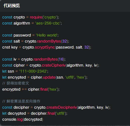Image resolution: width=130 pixels, height=126 pixels.
Task: Select the 'aes-256-cbc' algorithm line
Action: click(x=32, y=23)
